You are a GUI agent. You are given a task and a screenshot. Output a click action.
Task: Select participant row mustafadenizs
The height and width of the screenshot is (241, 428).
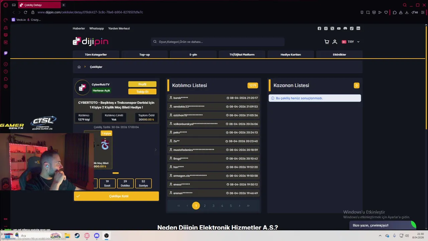pyautogui.click(x=214, y=150)
